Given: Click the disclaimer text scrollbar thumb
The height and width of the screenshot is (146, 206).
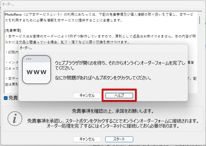Looking at the screenshot, I should (x=200, y=19).
